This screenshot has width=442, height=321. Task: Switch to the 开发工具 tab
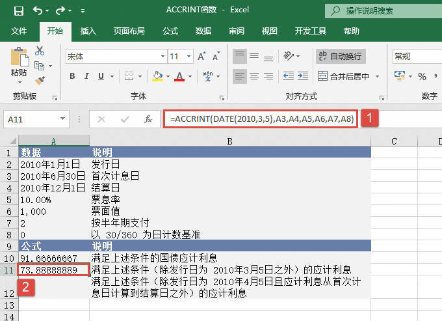tap(310, 31)
